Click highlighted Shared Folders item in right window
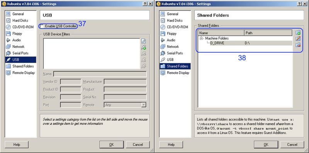This screenshot has height=153, width=309. [x=175, y=66]
